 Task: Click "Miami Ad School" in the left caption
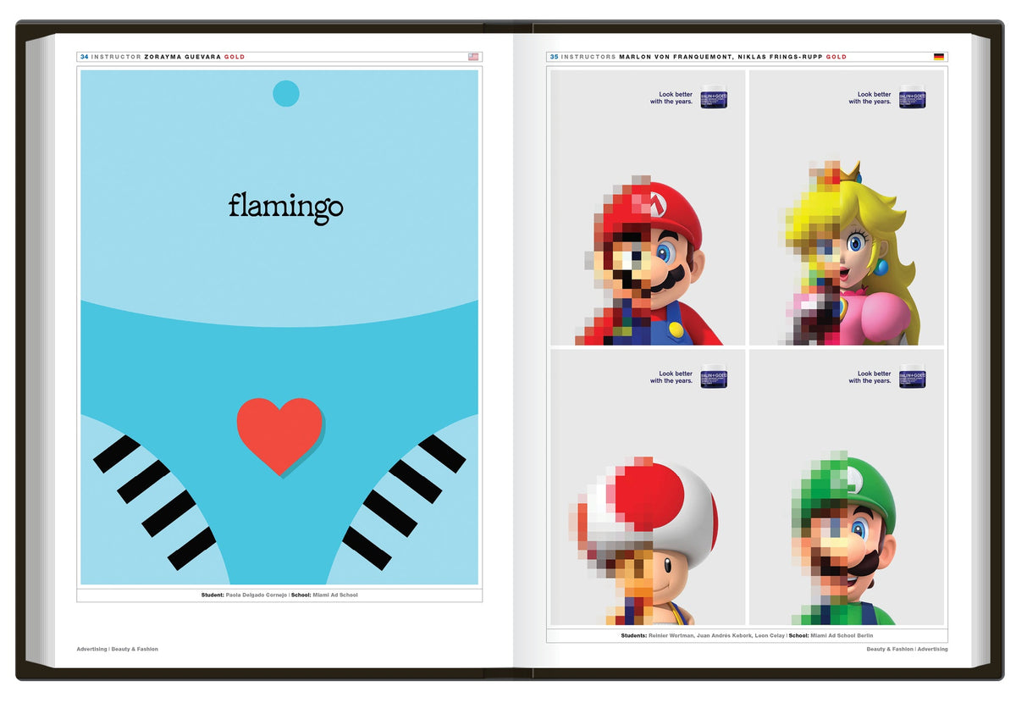tap(336, 595)
